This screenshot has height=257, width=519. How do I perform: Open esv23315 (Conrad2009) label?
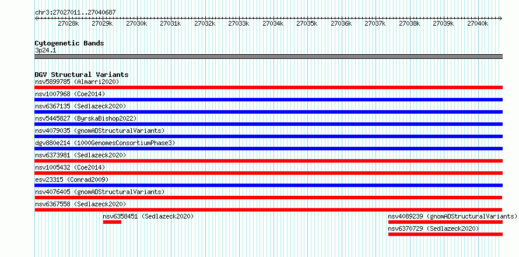pyautogui.click(x=72, y=179)
